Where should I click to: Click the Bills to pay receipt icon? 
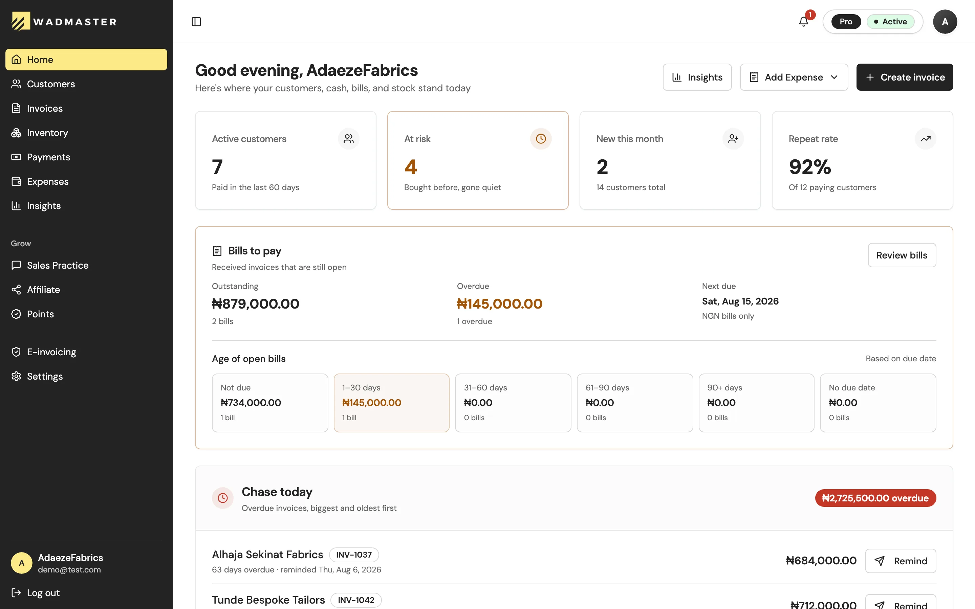(217, 251)
